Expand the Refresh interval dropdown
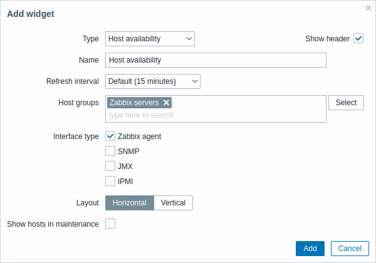Image resolution: width=376 pixels, height=263 pixels. [x=152, y=81]
